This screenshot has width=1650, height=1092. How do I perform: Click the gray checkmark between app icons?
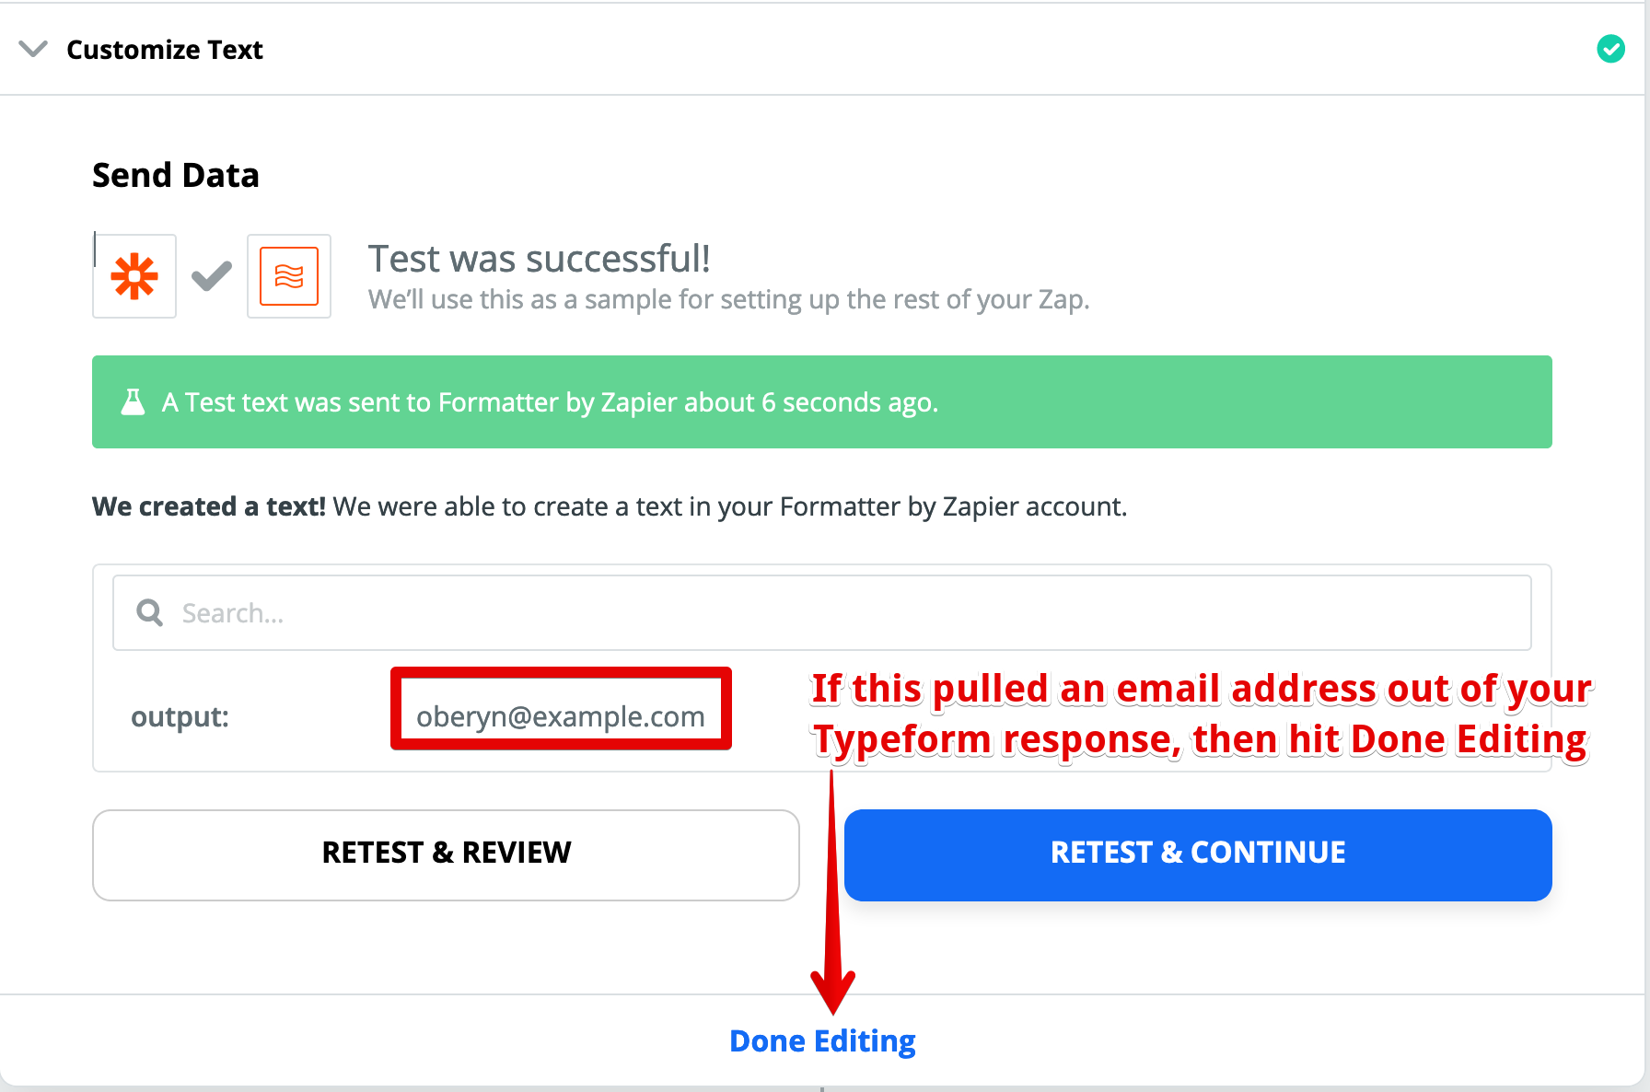click(211, 275)
